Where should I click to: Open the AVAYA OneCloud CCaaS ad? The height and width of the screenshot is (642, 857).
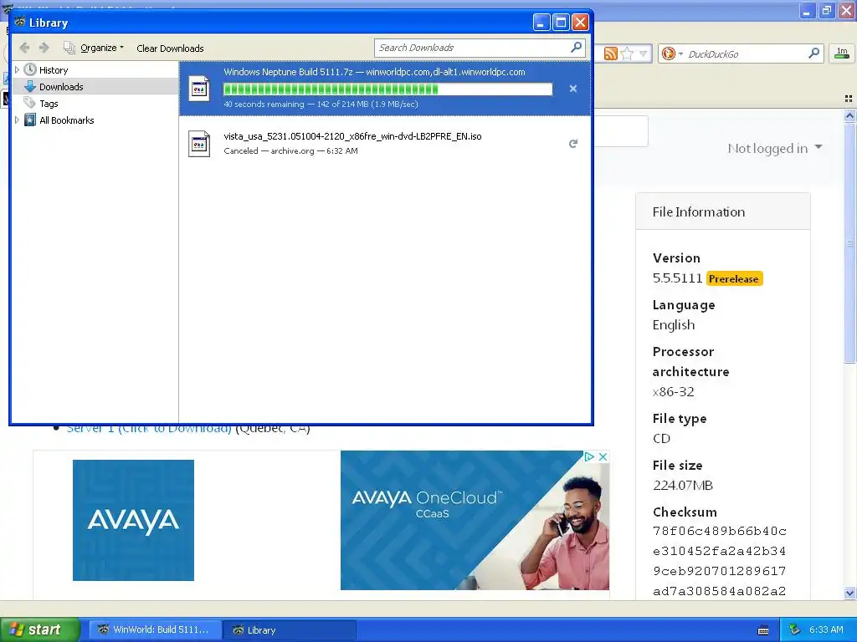click(x=475, y=520)
